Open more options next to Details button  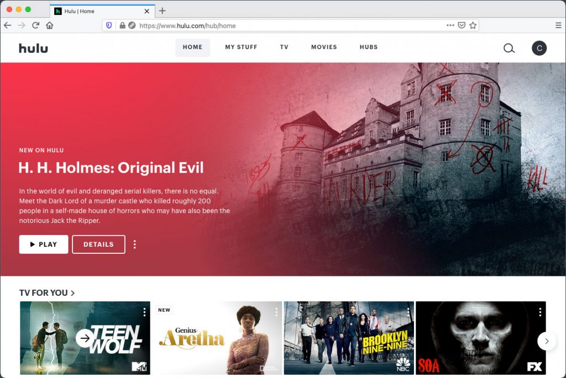(x=135, y=244)
